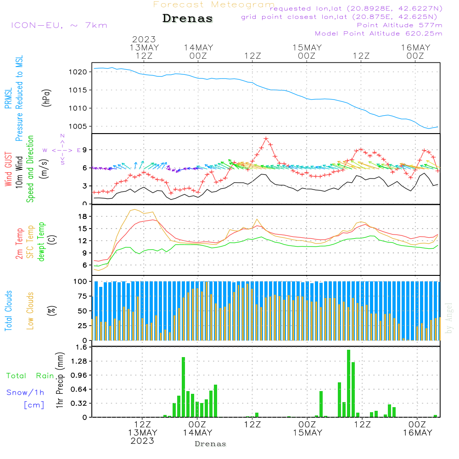This screenshot has height=459, width=459.
Task: Click the 'Low Clouds' orange label
Action: tap(30, 311)
